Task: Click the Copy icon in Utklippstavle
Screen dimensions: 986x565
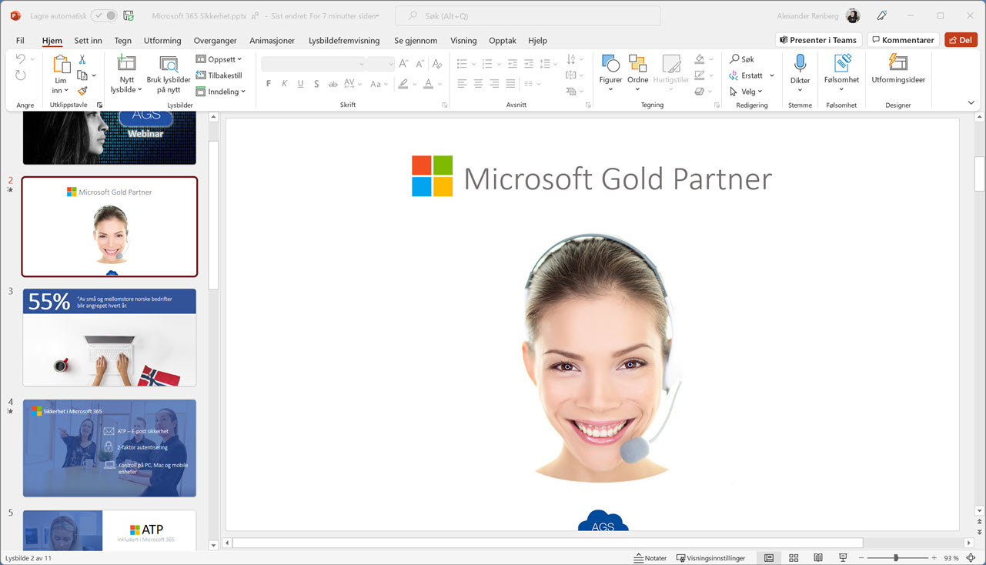Action: tap(82, 75)
